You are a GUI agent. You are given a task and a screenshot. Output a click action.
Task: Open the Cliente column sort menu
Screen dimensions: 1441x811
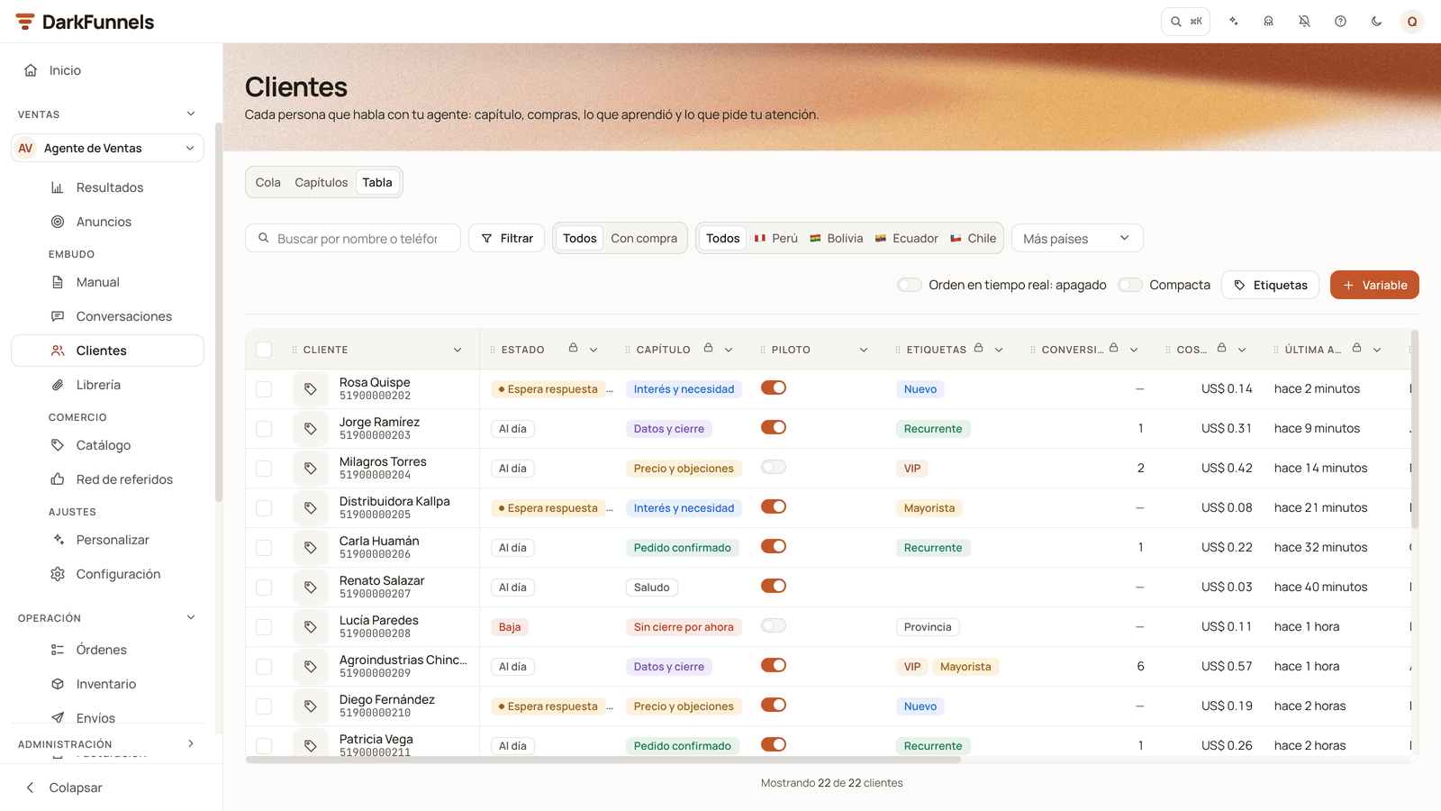tap(458, 350)
